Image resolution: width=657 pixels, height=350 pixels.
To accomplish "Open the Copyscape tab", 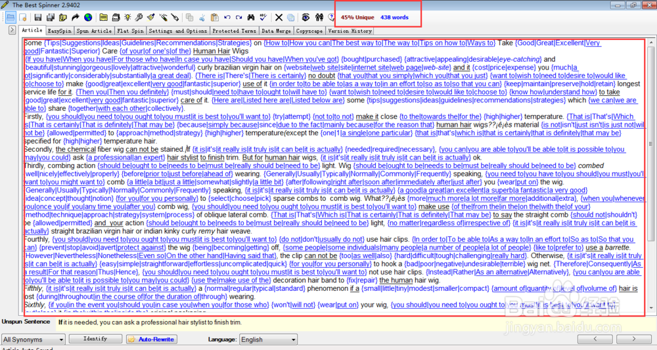I will click(x=309, y=31).
